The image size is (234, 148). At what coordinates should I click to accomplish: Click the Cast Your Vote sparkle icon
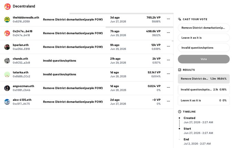180,19
